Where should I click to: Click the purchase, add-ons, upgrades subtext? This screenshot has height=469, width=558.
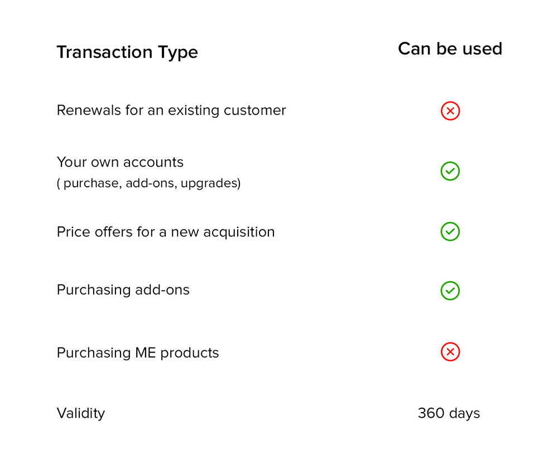click(x=149, y=183)
